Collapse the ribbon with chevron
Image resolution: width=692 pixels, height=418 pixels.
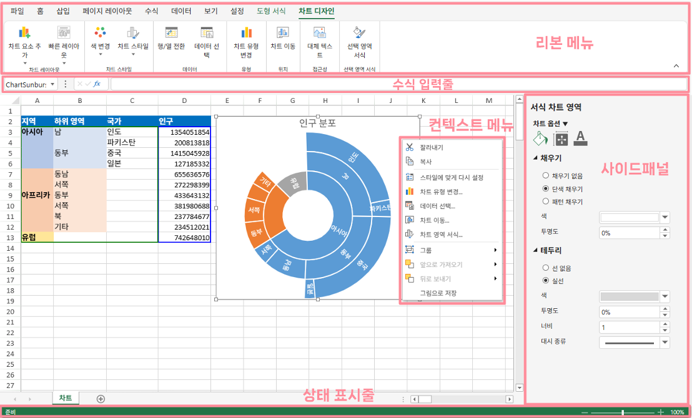[676, 66]
